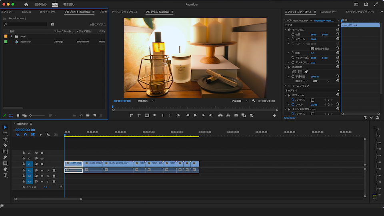Click the ellipse mask icon under 不透明度
Image resolution: width=384 pixels, height=216 pixels.
click(294, 72)
